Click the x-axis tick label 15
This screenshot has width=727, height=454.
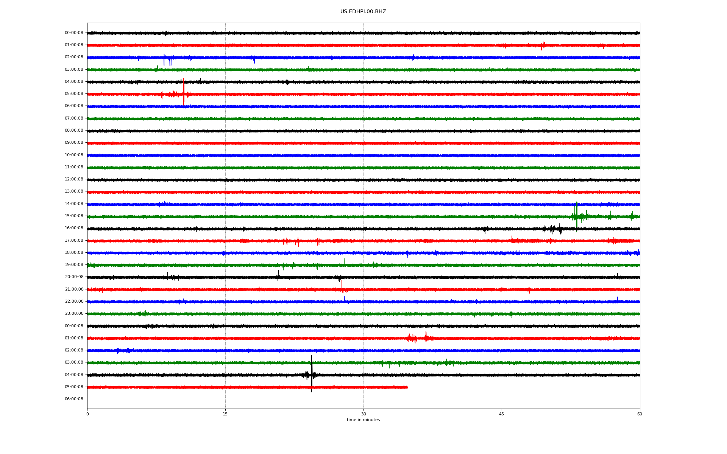pyautogui.click(x=225, y=414)
